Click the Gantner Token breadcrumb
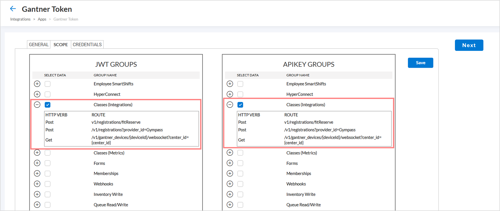 (x=66, y=19)
